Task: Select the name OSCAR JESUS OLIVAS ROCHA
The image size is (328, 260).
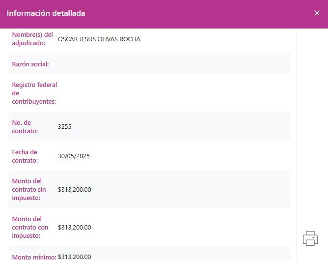Action: pyautogui.click(x=99, y=39)
